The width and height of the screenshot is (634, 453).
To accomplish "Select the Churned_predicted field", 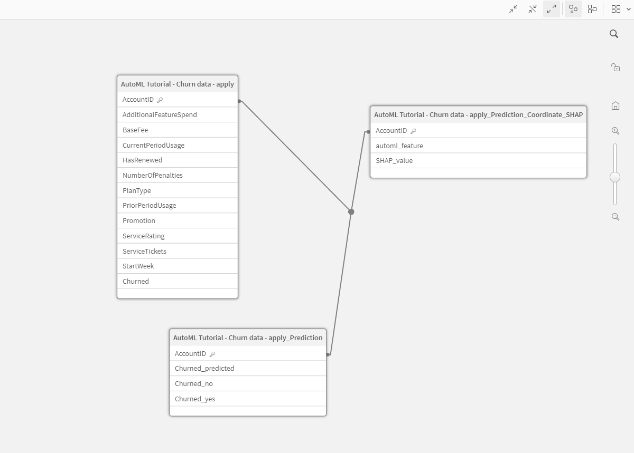I will (x=248, y=368).
